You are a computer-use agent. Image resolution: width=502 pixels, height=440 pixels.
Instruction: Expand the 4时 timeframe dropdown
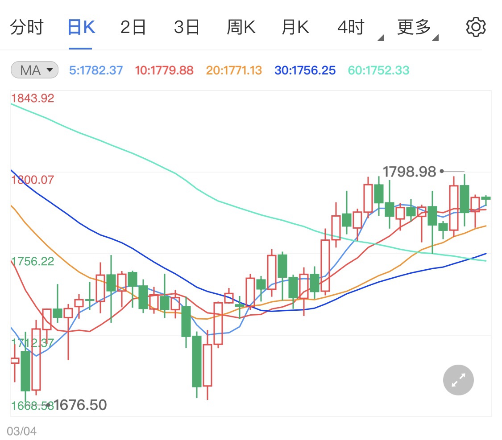pos(353,28)
